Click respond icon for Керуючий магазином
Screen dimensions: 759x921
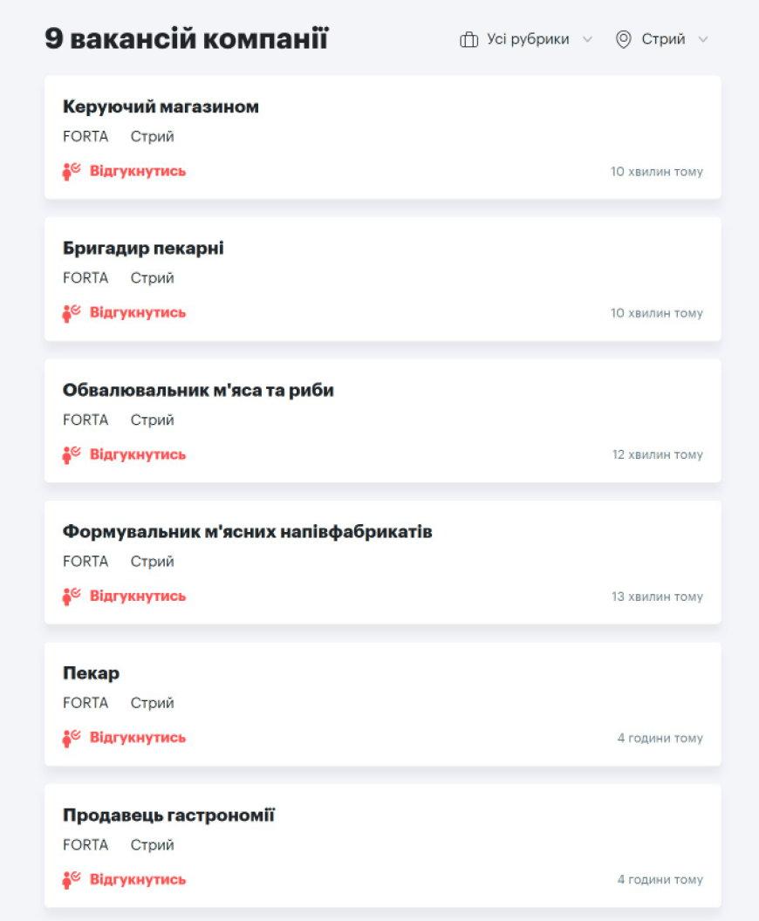(x=72, y=172)
